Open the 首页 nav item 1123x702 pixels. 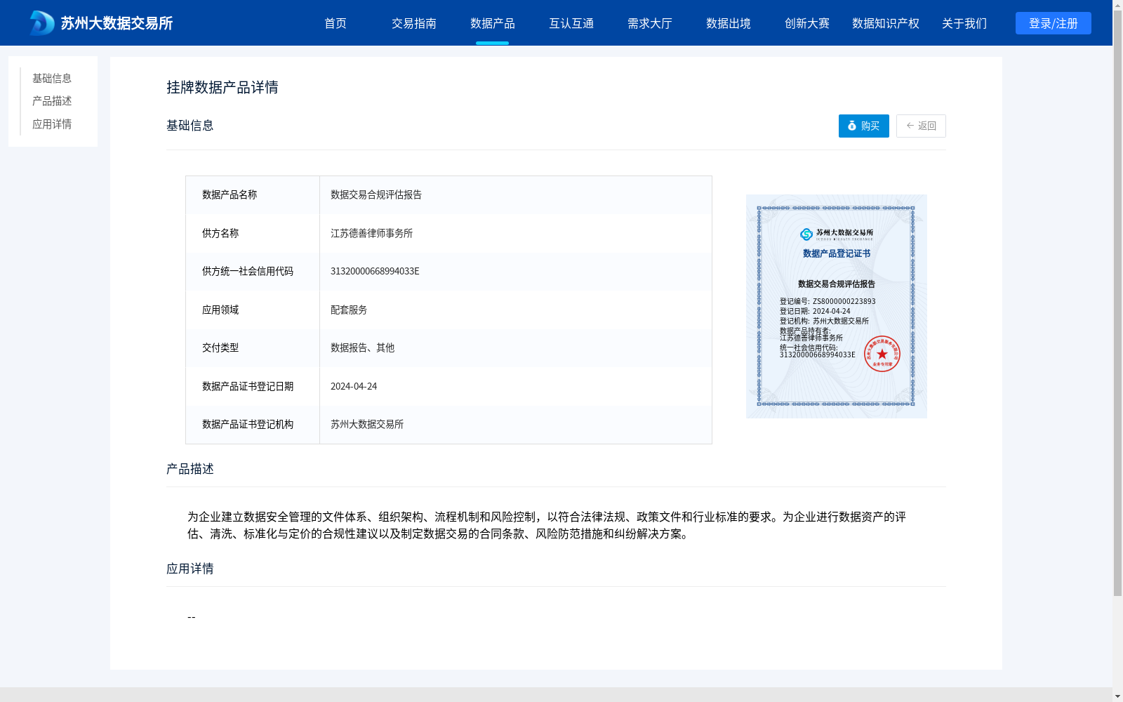click(x=335, y=23)
